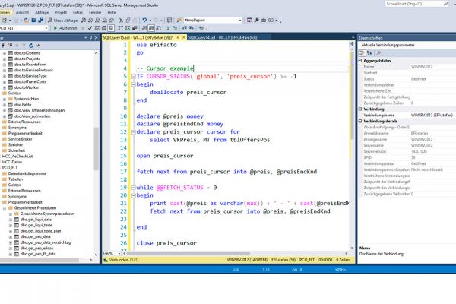Viewport: 456px width, 304px height.
Task: Collapse the Verbindung properties section
Action: [x=360, y=109]
